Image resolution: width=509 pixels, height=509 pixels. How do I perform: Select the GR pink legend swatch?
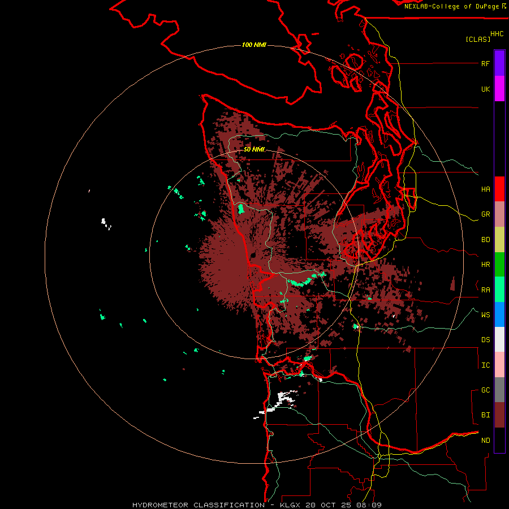pyautogui.click(x=499, y=214)
